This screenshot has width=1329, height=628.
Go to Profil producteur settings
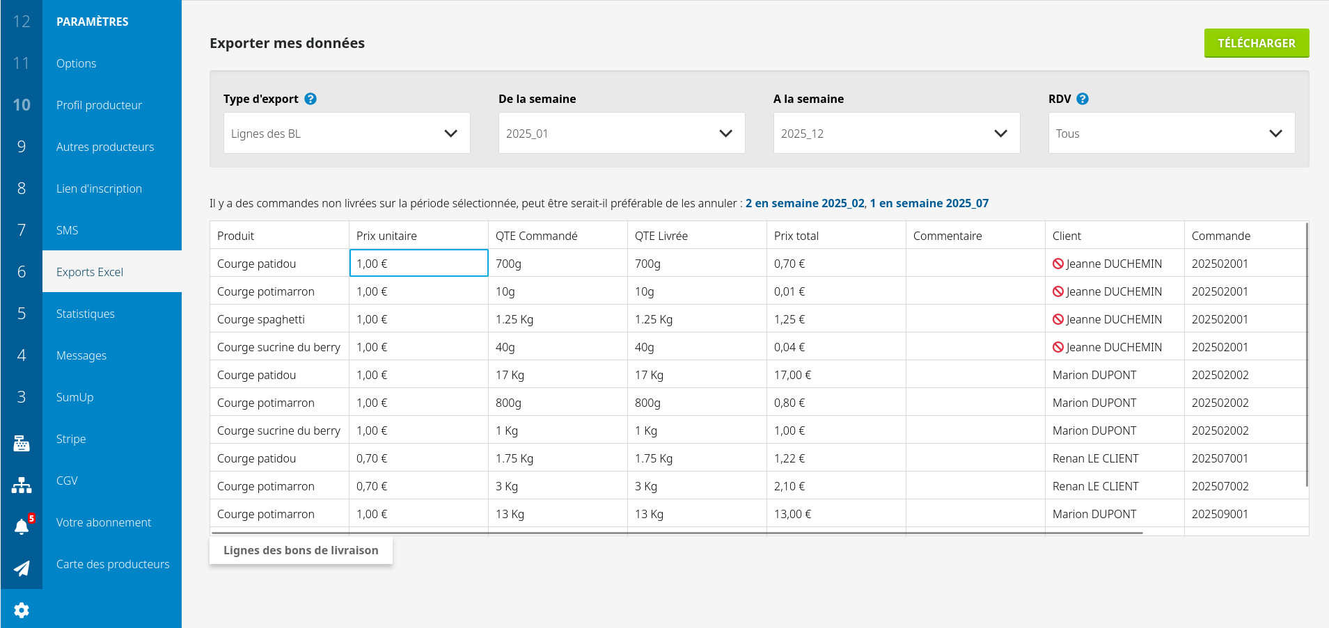[x=99, y=105]
